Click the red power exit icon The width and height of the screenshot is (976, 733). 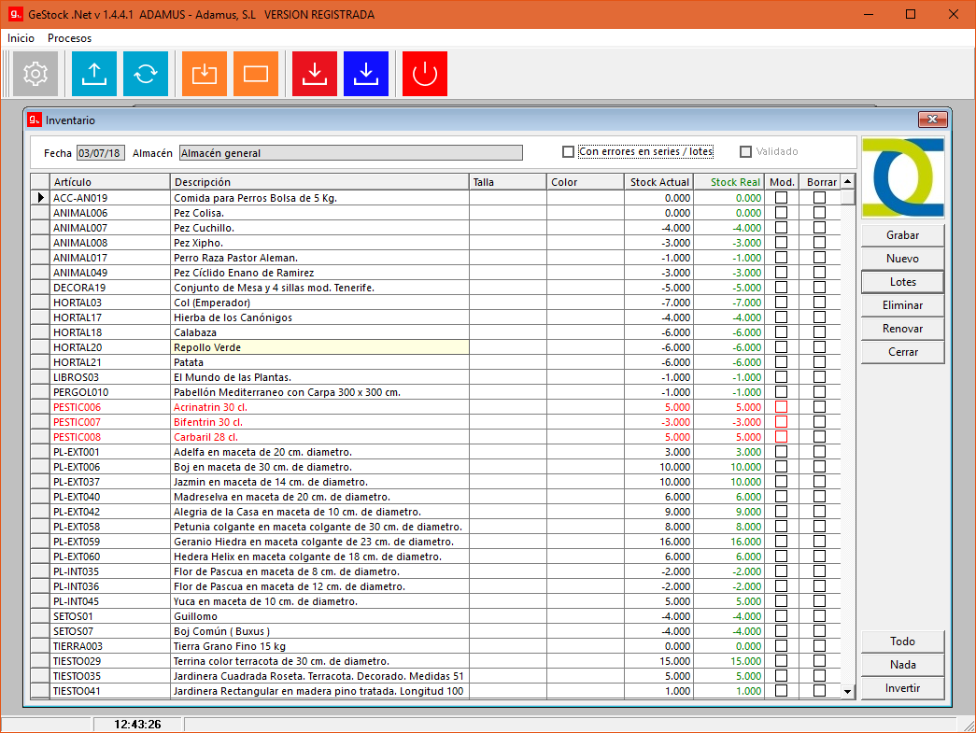425,74
